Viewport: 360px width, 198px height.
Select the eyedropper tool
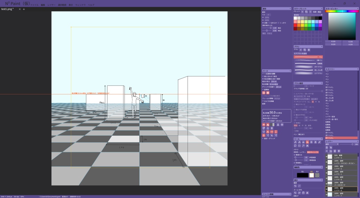click(x=319, y=142)
